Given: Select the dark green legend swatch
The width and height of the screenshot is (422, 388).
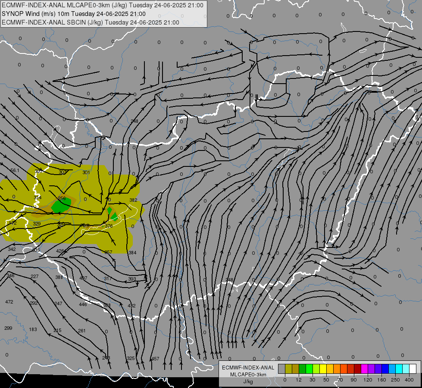Looking at the screenshot, I should (302, 369).
